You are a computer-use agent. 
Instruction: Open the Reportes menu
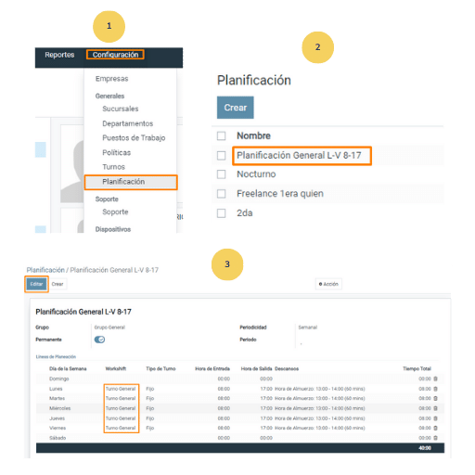59,55
